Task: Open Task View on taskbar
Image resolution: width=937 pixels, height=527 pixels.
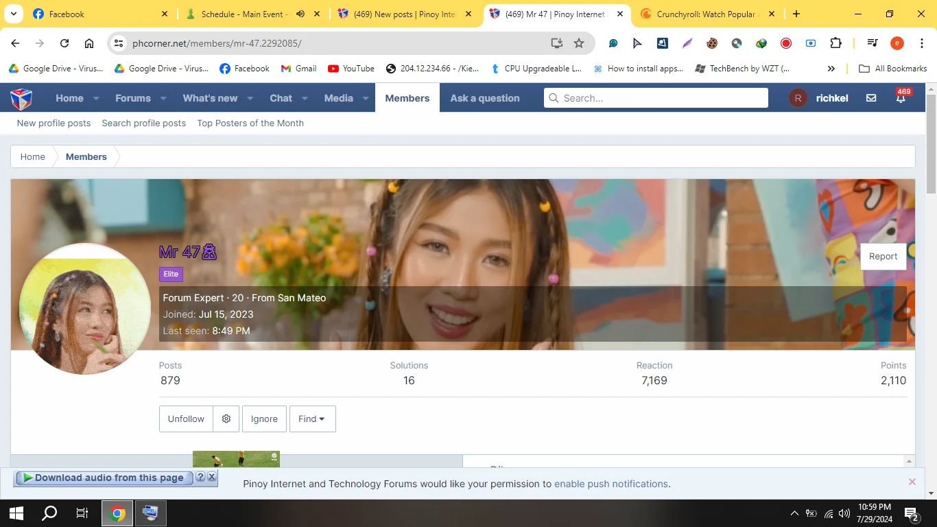Action: [x=82, y=513]
